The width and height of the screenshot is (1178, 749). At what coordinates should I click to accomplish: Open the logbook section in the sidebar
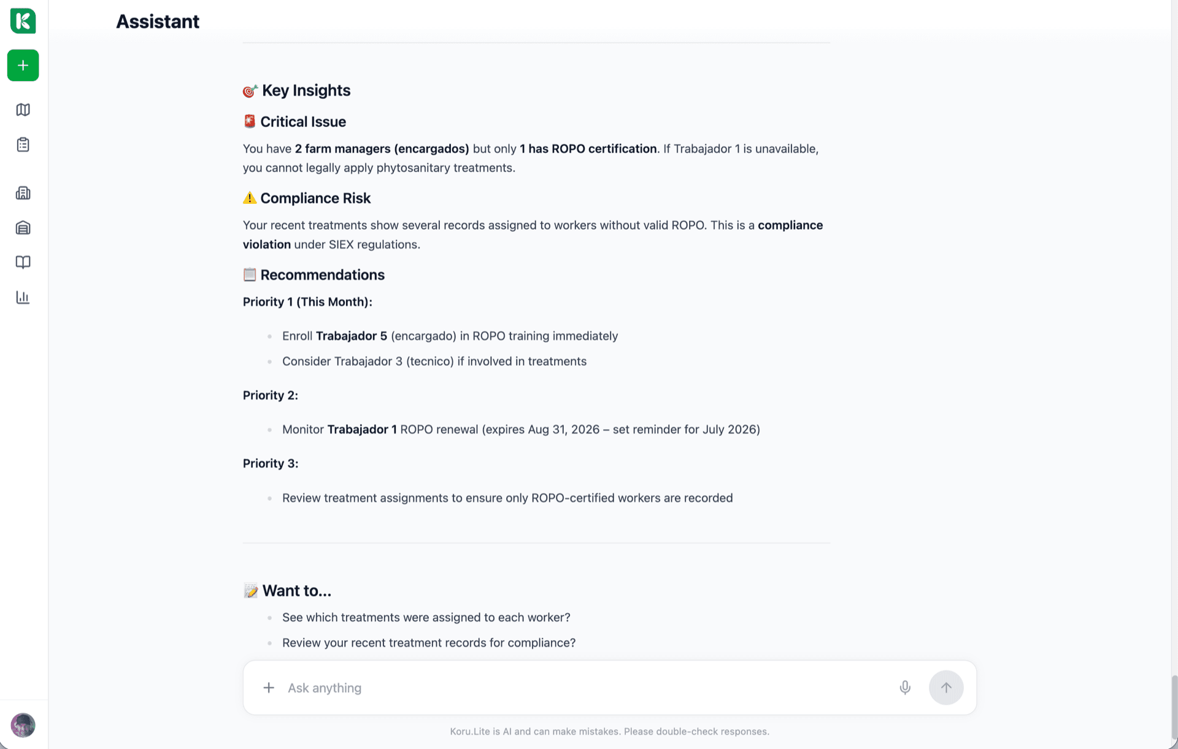(x=23, y=262)
